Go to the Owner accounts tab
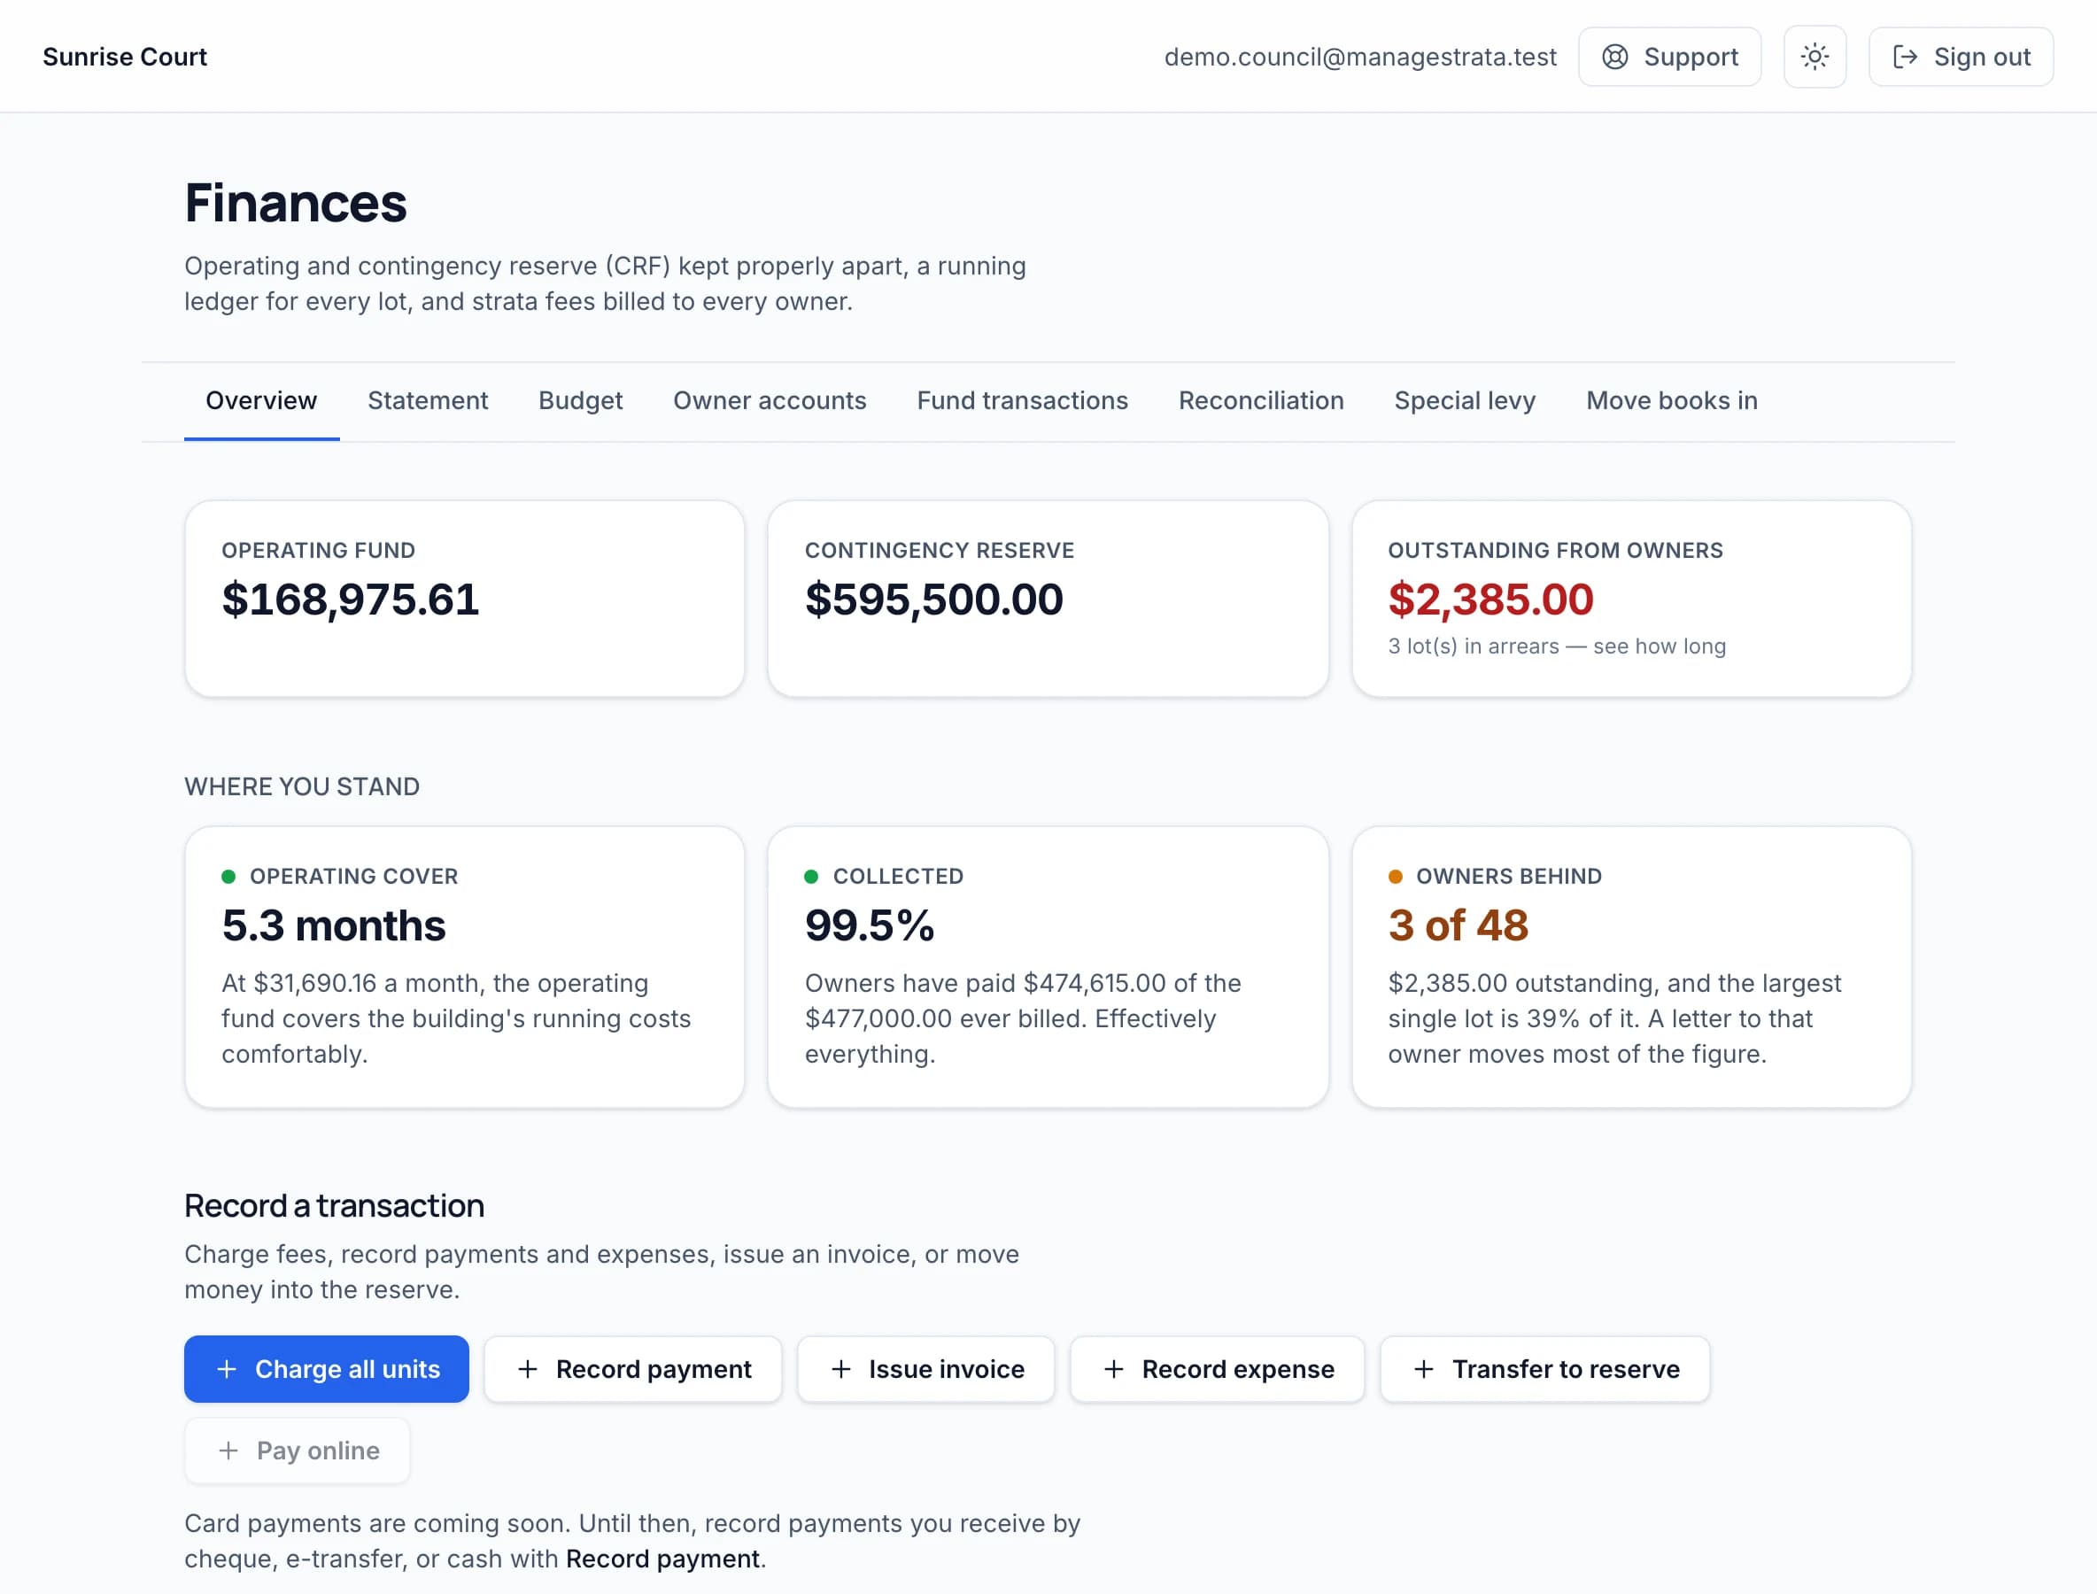The width and height of the screenshot is (2097, 1594). pos(770,401)
